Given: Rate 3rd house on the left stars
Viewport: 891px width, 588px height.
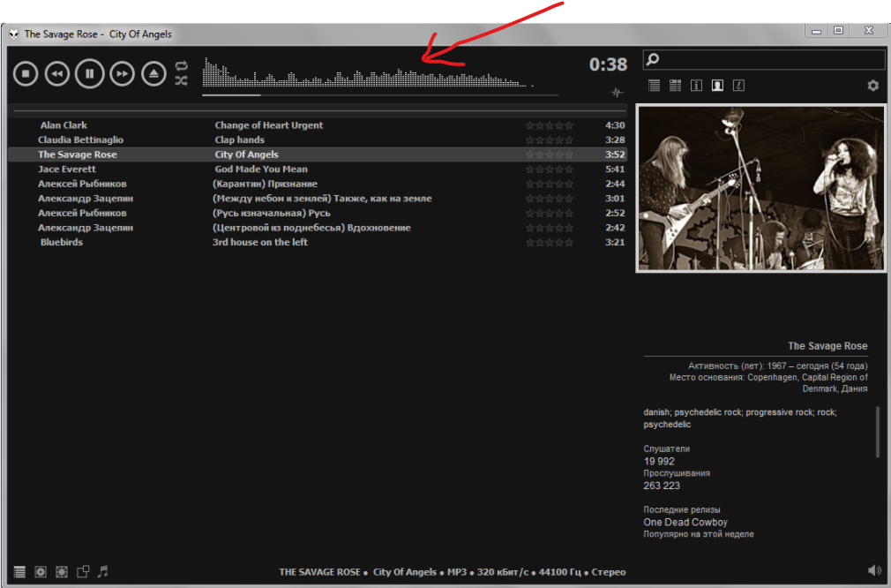Looking at the screenshot, I should point(550,242).
